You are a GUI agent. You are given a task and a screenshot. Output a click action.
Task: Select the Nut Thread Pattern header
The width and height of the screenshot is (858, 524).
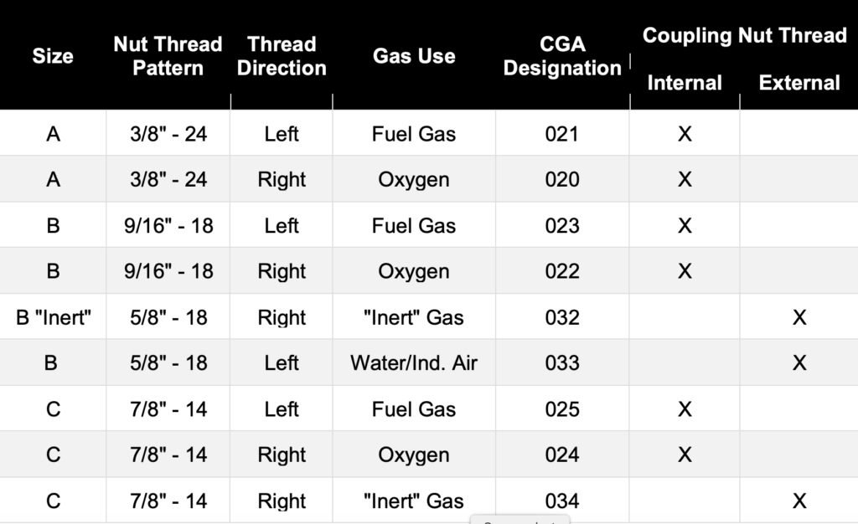[x=168, y=56]
